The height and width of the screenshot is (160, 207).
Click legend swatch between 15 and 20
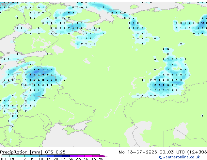(51, 156)
